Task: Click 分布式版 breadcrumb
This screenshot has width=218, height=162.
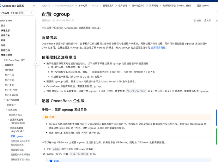Action: coord(83,6)
